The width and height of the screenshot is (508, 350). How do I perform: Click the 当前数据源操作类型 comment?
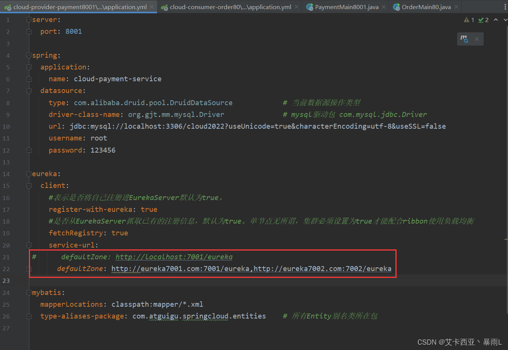click(322, 103)
